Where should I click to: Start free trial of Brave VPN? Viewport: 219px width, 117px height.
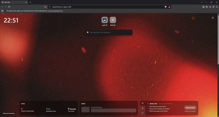tap(190, 108)
